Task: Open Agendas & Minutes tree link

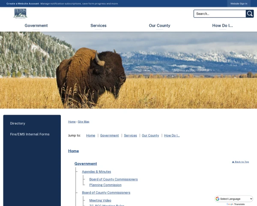Action: point(96,172)
